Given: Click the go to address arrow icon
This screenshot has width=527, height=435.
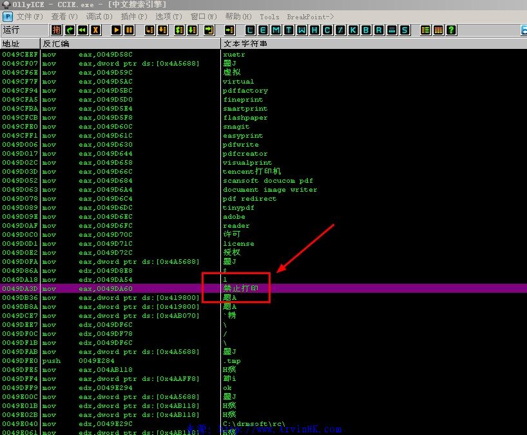Looking at the screenshot, I should (x=229, y=30).
